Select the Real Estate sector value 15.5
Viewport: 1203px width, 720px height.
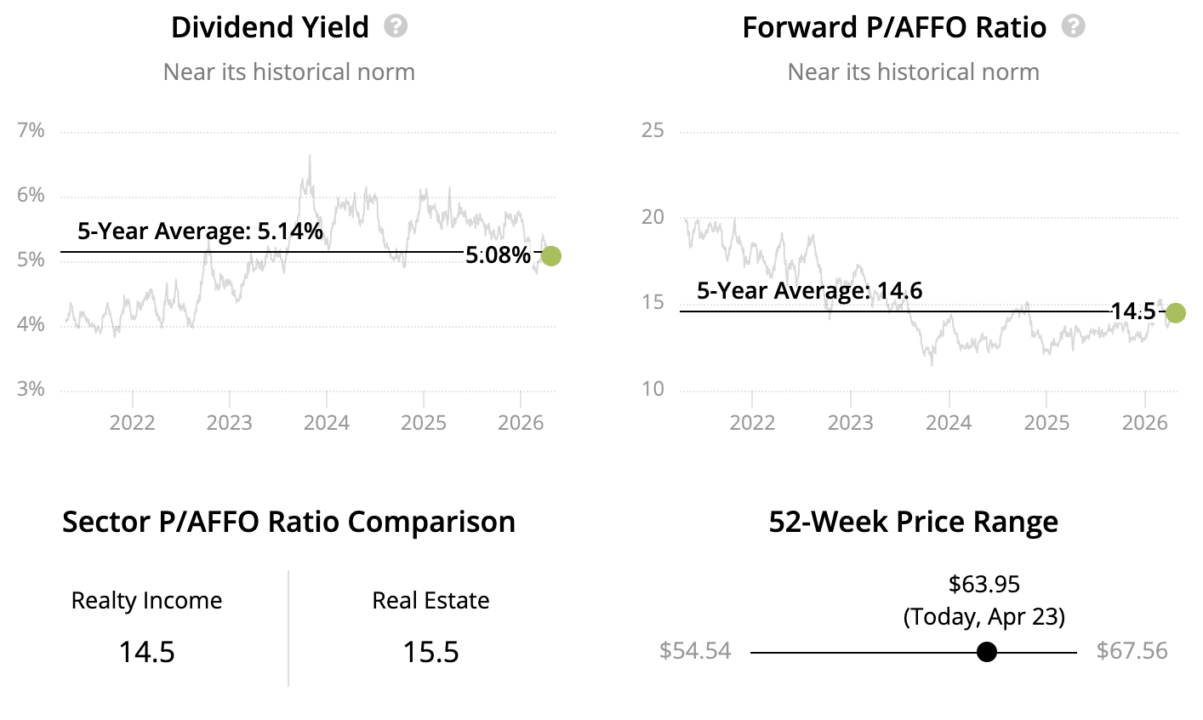pyautogui.click(x=430, y=652)
